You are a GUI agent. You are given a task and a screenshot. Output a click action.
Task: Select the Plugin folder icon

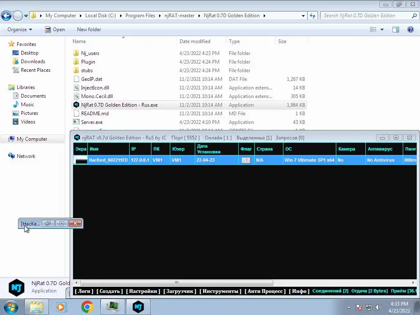pos(76,62)
